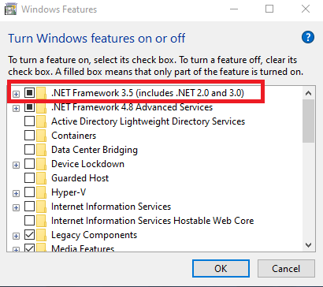This screenshot has height=287, width=323.
Task: Click the Data Center Bridging folder icon
Action: coord(41,150)
